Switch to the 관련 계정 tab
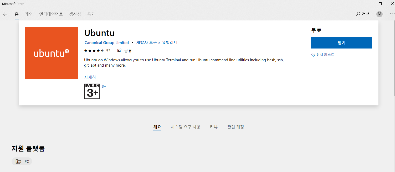395x172 pixels. (x=236, y=127)
